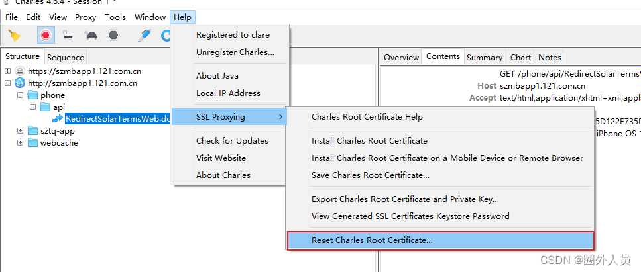Open the File menu

point(11,17)
